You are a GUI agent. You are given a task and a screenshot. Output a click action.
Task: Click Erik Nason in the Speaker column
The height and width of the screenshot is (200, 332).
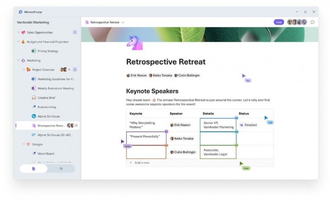[x=180, y=125]
